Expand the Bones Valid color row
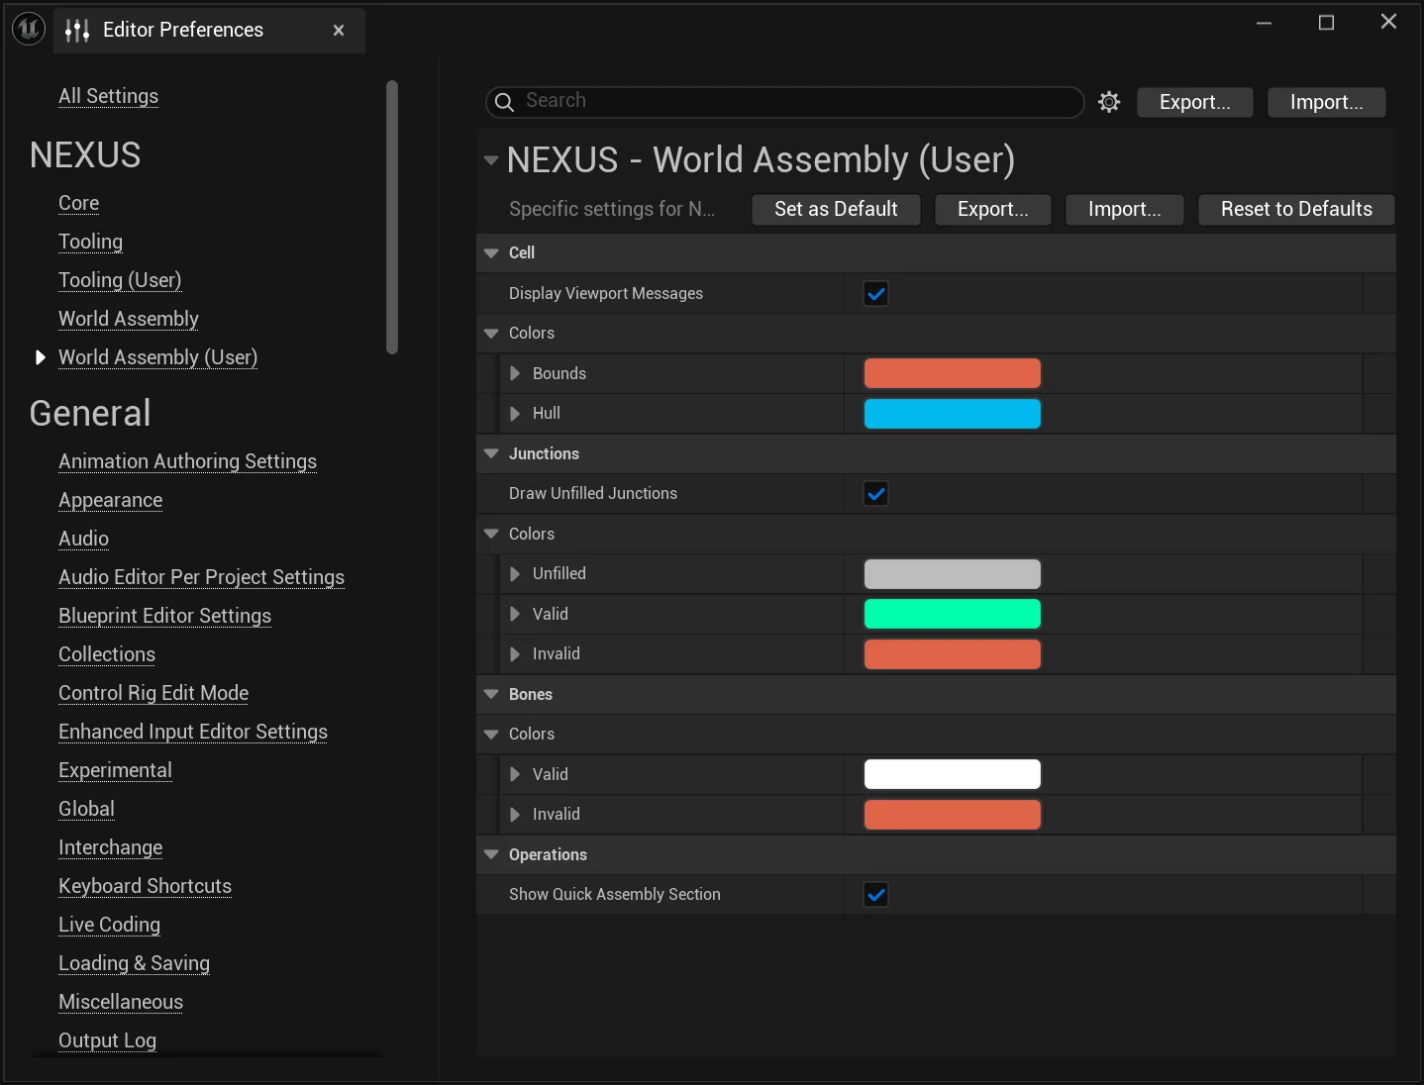 point(515,774)
